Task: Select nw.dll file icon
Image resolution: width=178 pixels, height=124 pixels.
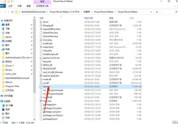Action: tap(41, 83)
